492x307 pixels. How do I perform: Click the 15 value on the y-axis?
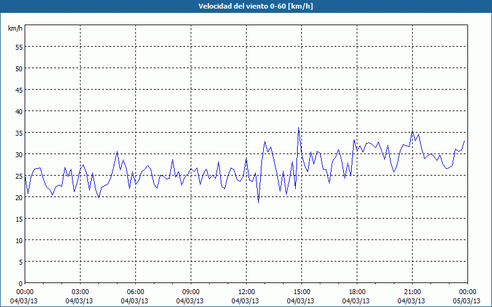point(19,219)
